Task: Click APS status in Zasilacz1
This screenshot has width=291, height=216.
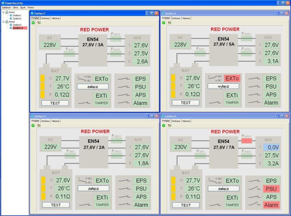Action: 141,95
